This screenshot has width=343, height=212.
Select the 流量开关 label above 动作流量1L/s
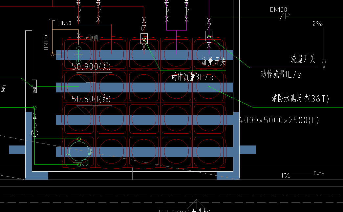[x=303, y=59]
